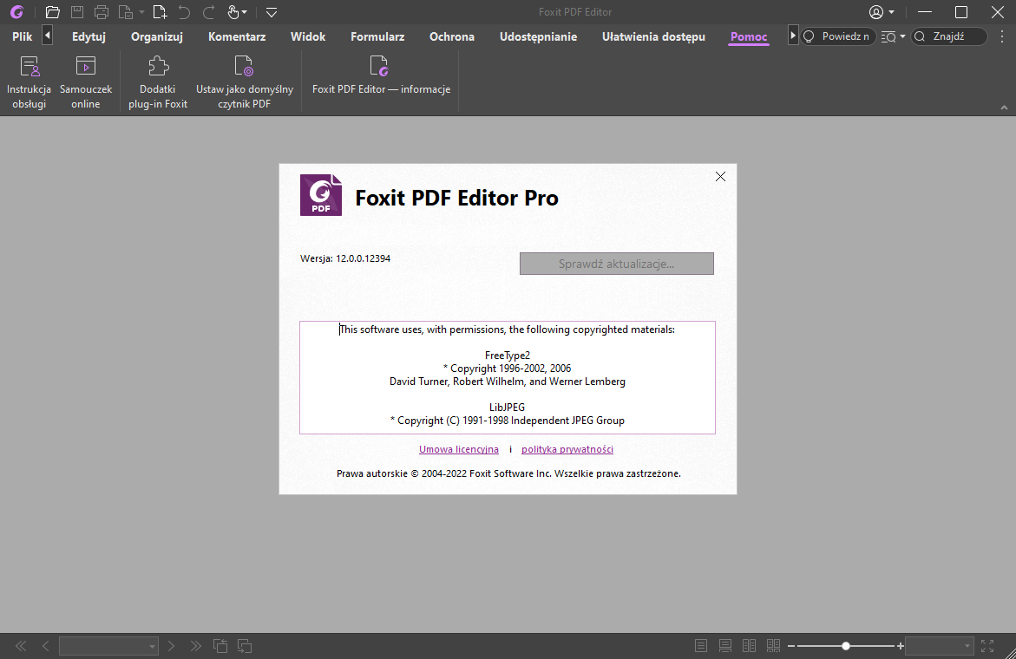The height and width of the screenshot is (659, 1016).
Task: Enter full screen mode icon
Action: click(x=987, y=645)
